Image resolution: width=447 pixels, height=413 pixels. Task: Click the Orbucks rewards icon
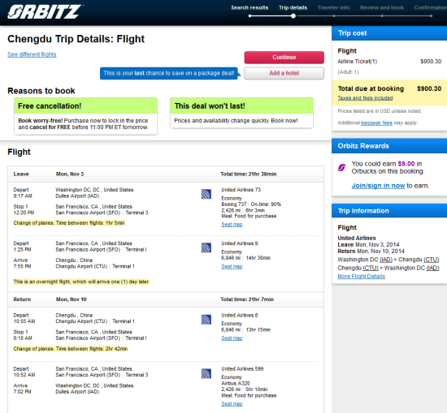341,167
